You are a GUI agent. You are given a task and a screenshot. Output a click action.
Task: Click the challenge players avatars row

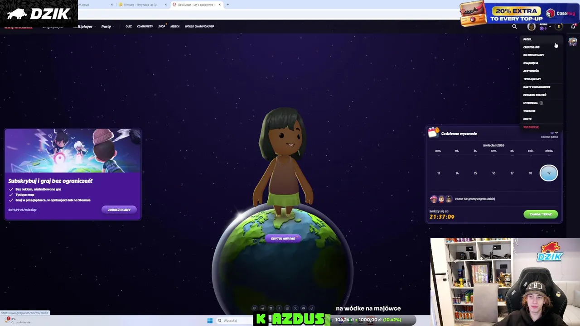click(441, 199)
